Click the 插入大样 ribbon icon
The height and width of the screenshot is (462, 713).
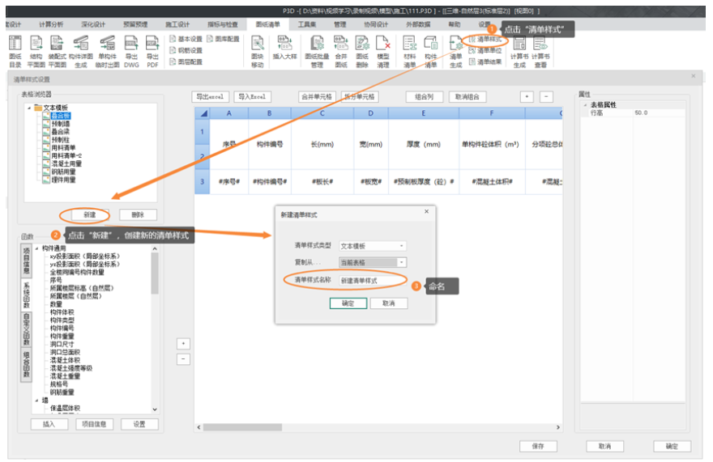click(285, 49)
